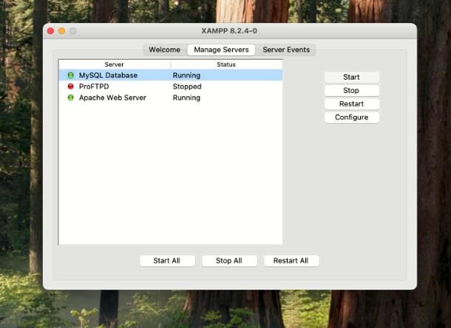The height and width of the screenshot is (328, 451).
Task: Select the Apache Web Server row
Action: [171, 98]
